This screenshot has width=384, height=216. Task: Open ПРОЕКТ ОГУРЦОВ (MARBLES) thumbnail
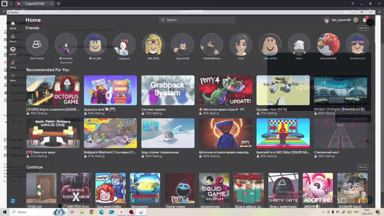340,90
